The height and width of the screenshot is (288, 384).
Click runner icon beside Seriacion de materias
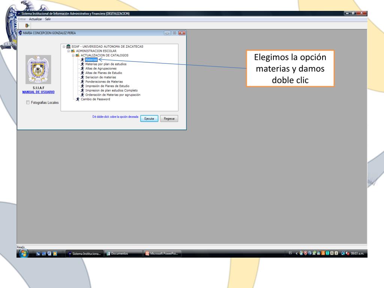click(x=82, y=77)
